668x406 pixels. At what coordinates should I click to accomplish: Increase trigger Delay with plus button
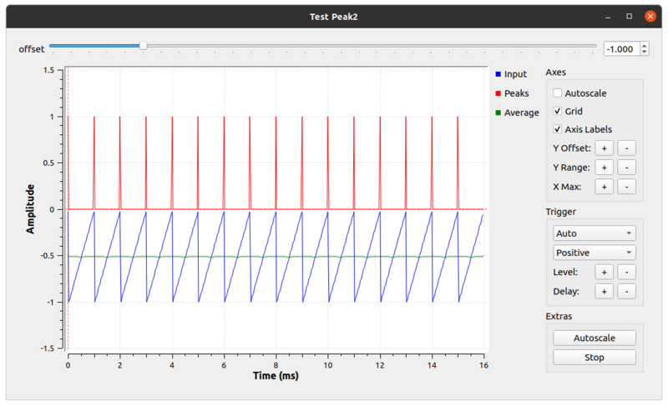tap(604, 292)
